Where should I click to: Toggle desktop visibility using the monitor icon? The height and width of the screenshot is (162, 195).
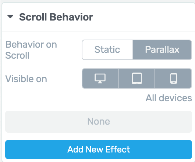[100, 78]
